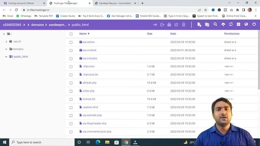The image size is (260, 146).
Task: Create a new folder with toolbar icon
Action: coord(207,25)
